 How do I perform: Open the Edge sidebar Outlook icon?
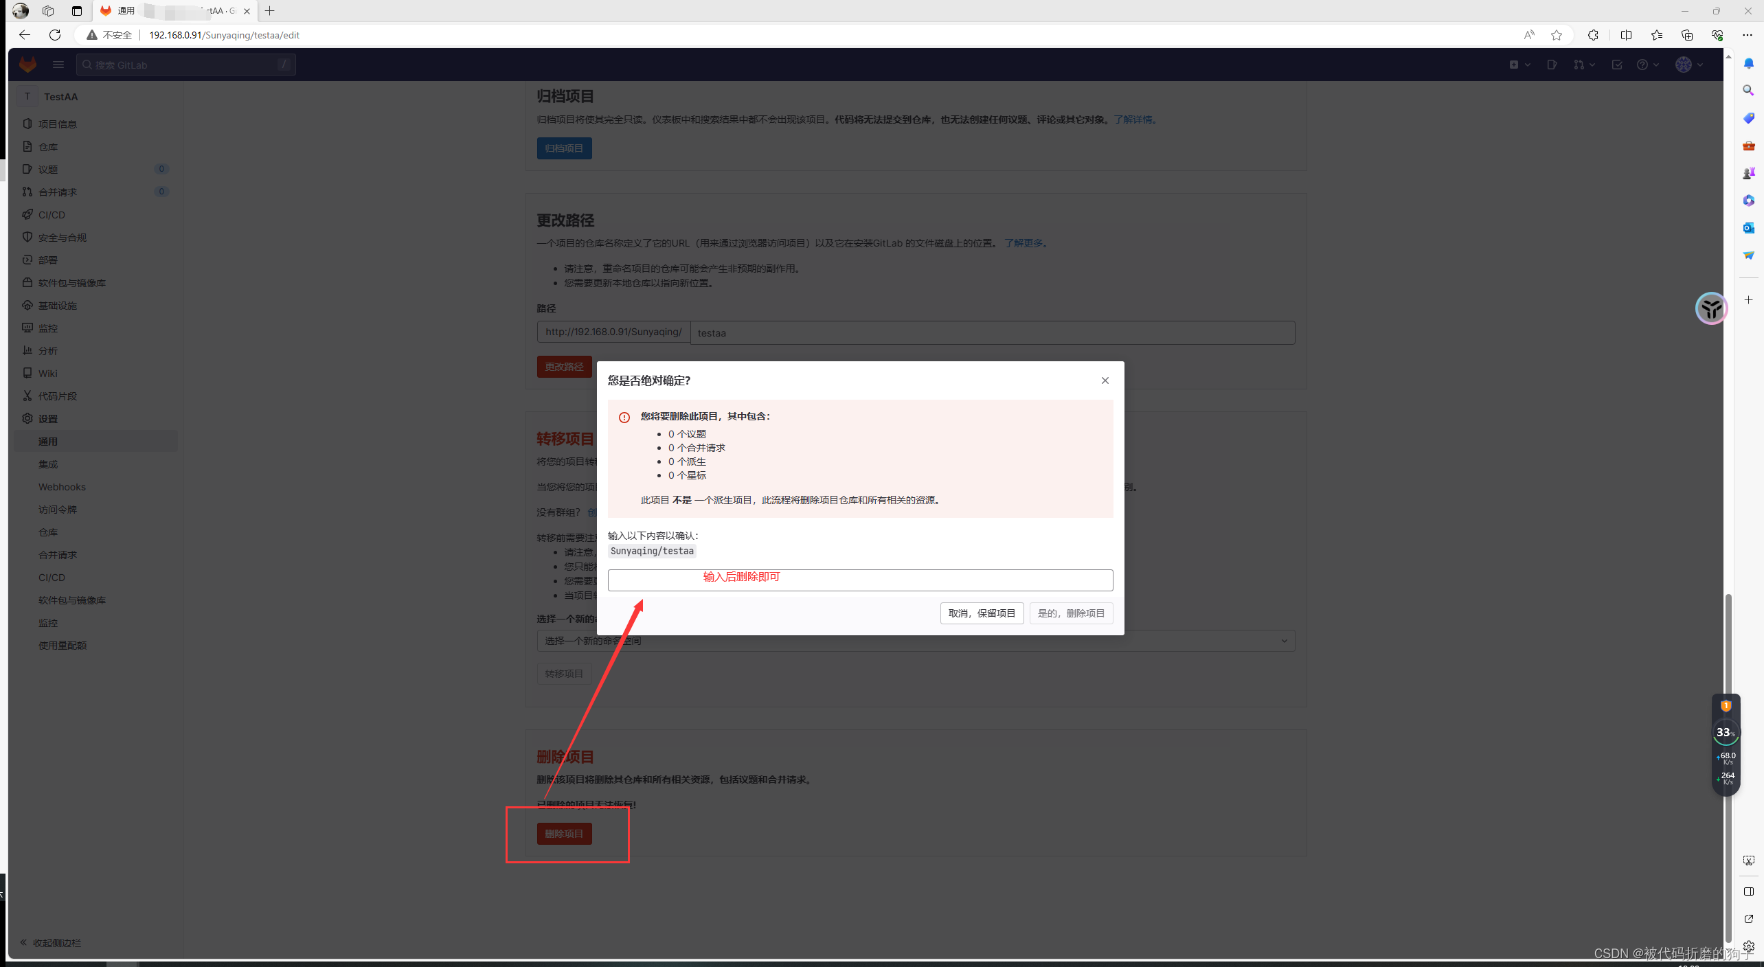click(x=1749, y=227)
